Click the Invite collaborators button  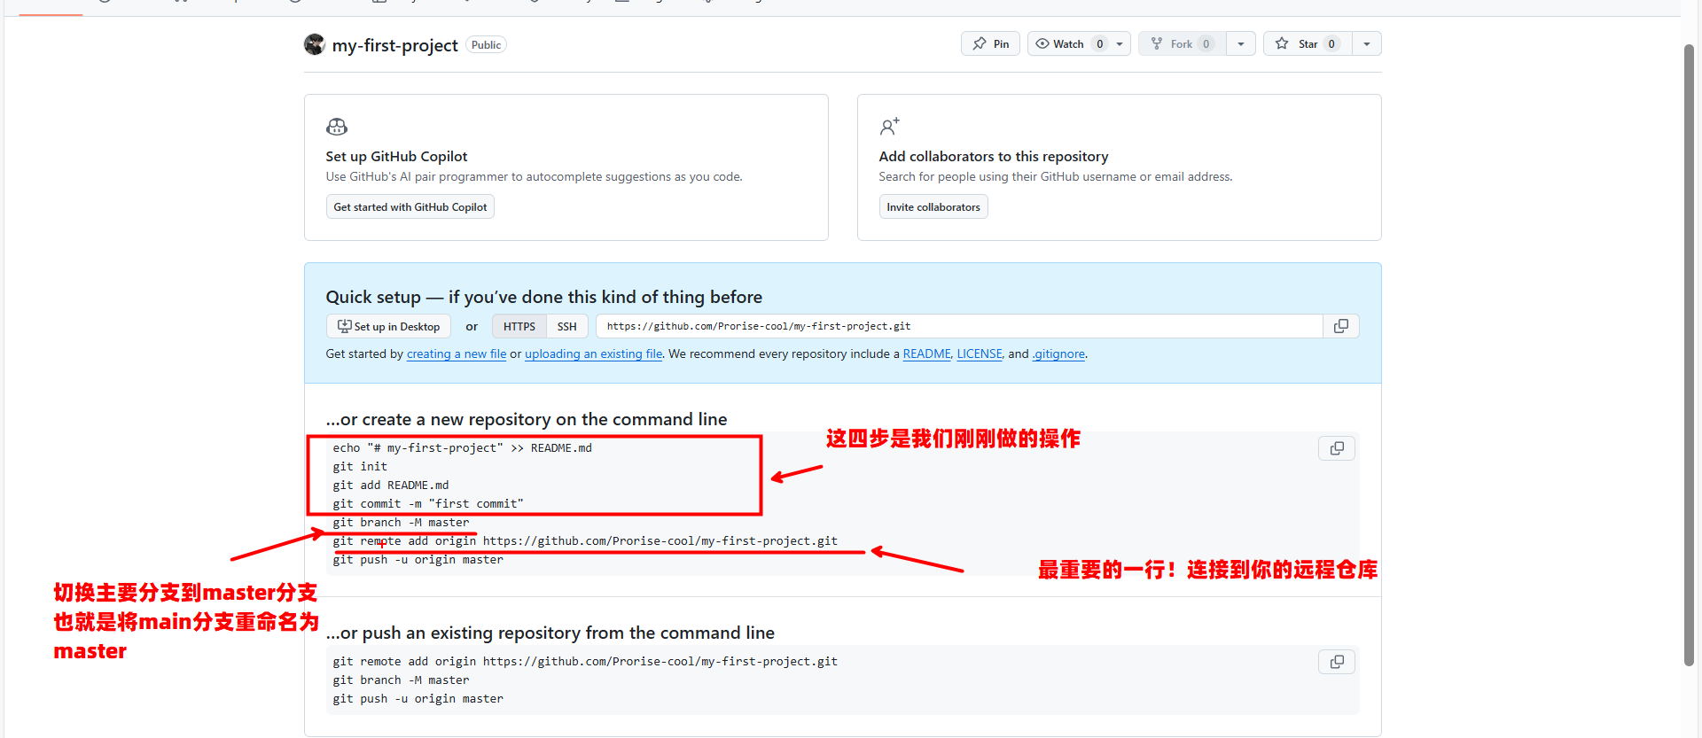[x=933, y=207]
